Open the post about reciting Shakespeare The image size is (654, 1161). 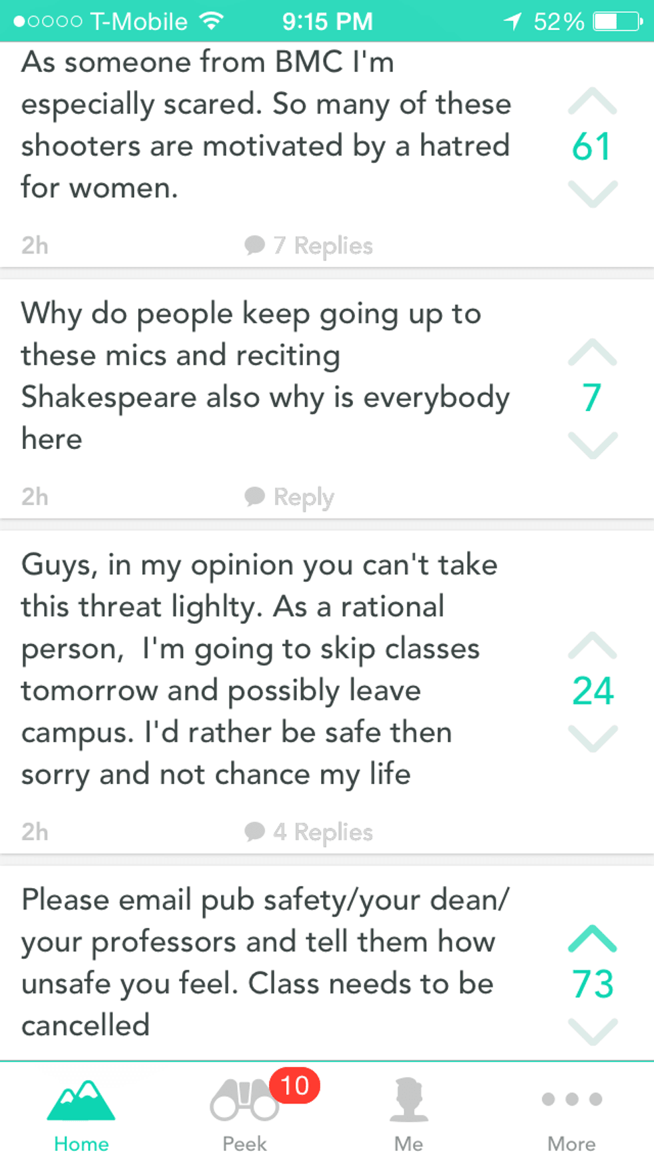pyautogui.click(x=267, y=377)
